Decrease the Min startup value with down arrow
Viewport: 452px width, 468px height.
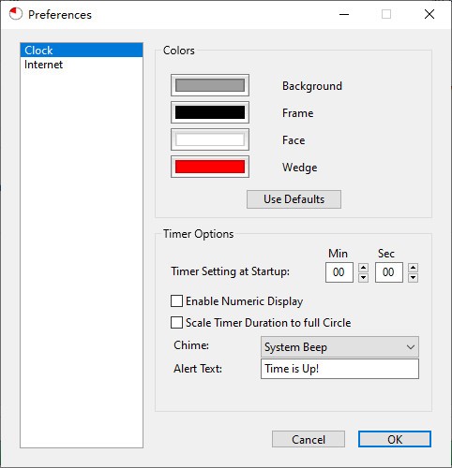[363, 277]
